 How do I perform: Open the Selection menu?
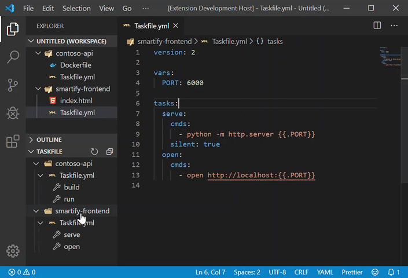76,8
